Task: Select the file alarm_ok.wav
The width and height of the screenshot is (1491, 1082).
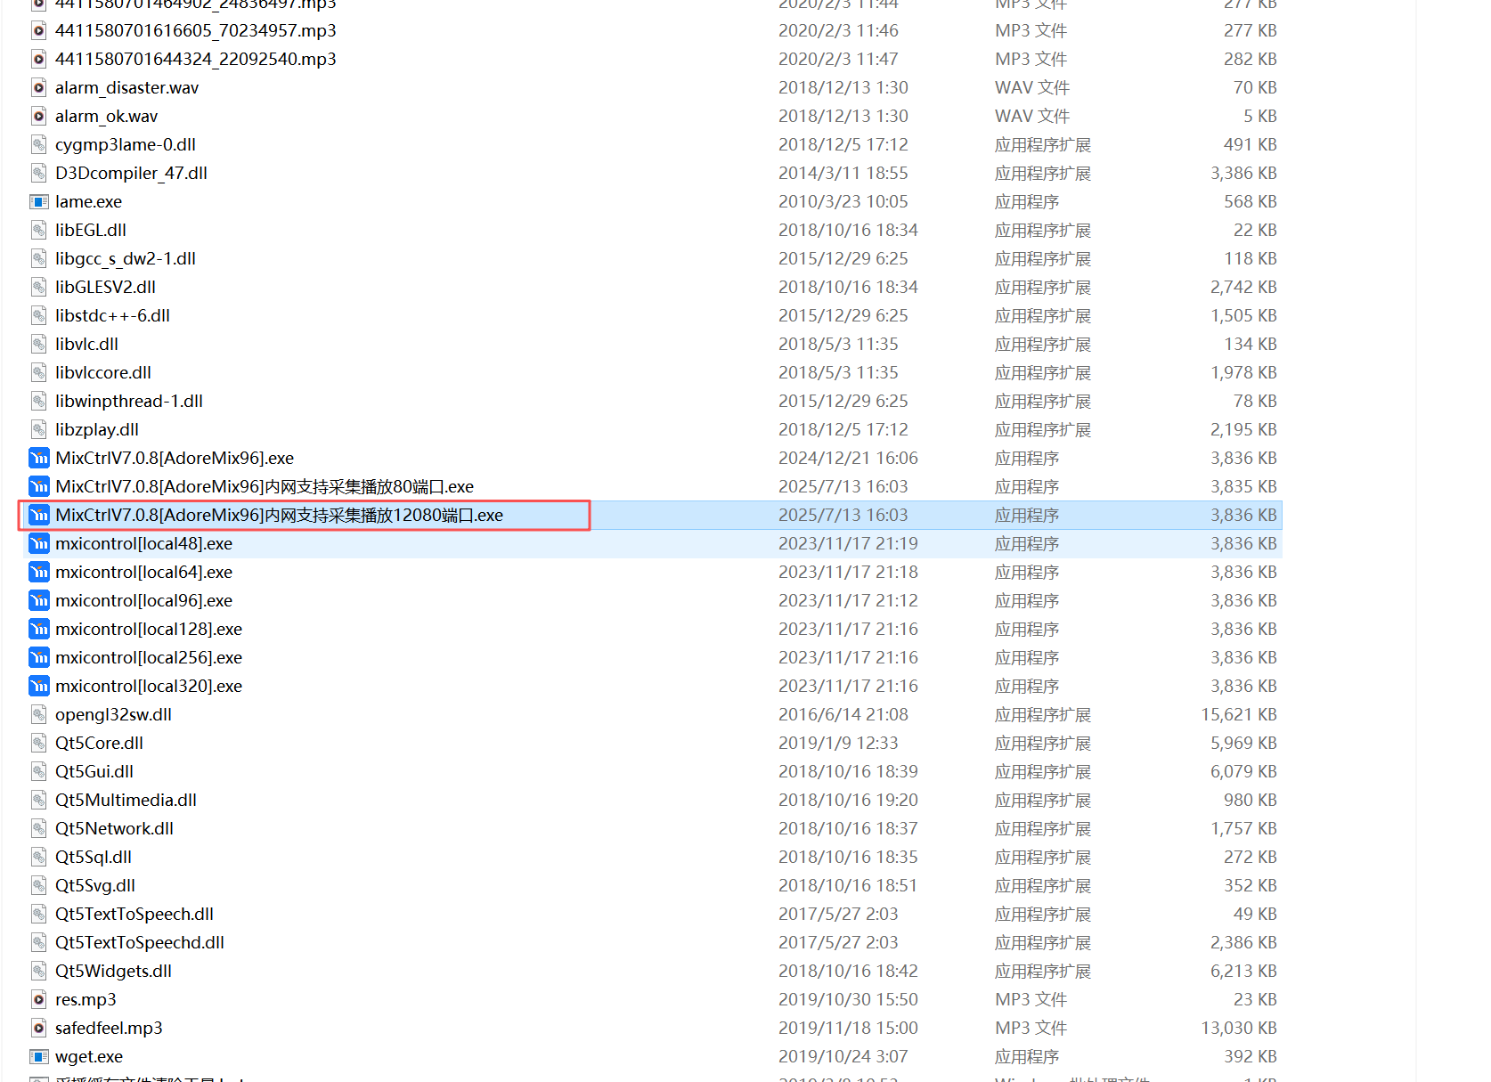Action: [x=106, y=117]
